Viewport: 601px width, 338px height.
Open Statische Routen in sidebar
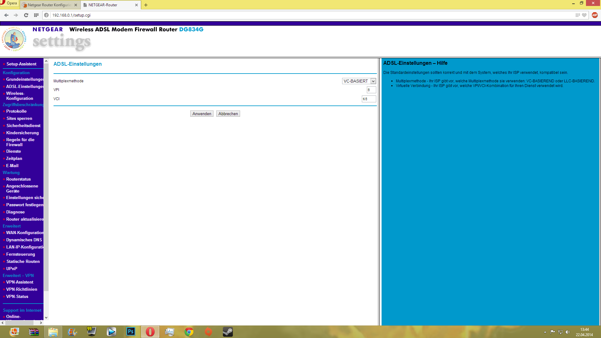coord(23,261)
